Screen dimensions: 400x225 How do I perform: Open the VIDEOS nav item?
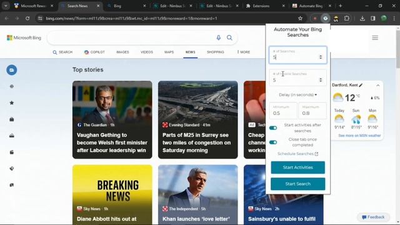pos(147,52)
